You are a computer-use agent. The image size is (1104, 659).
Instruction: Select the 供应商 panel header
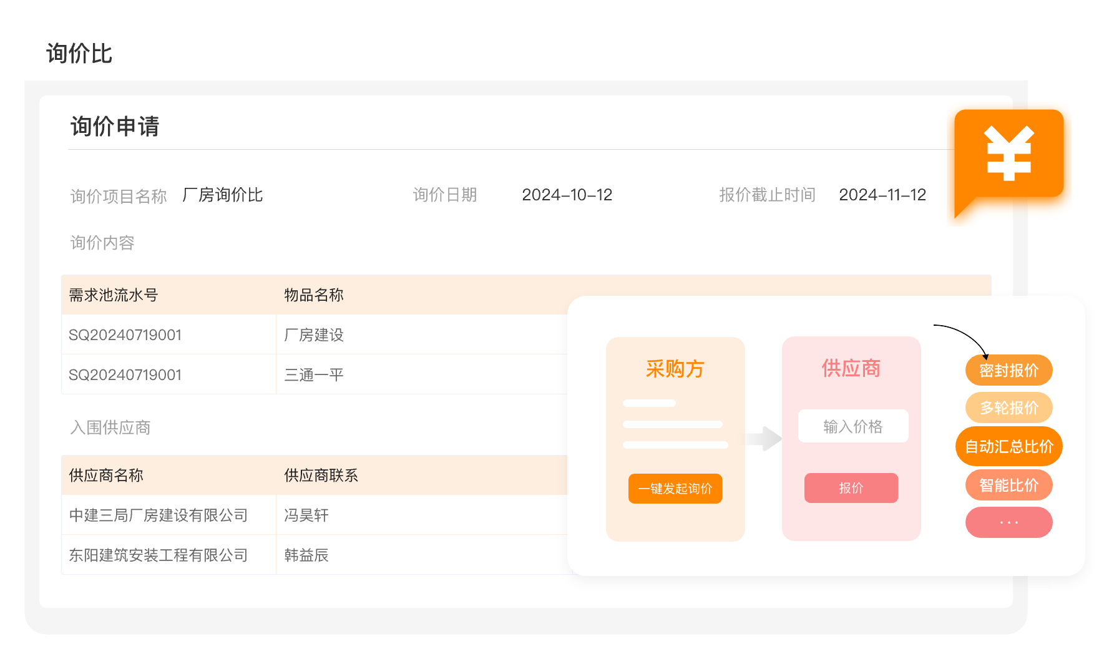tap(851, 368)
